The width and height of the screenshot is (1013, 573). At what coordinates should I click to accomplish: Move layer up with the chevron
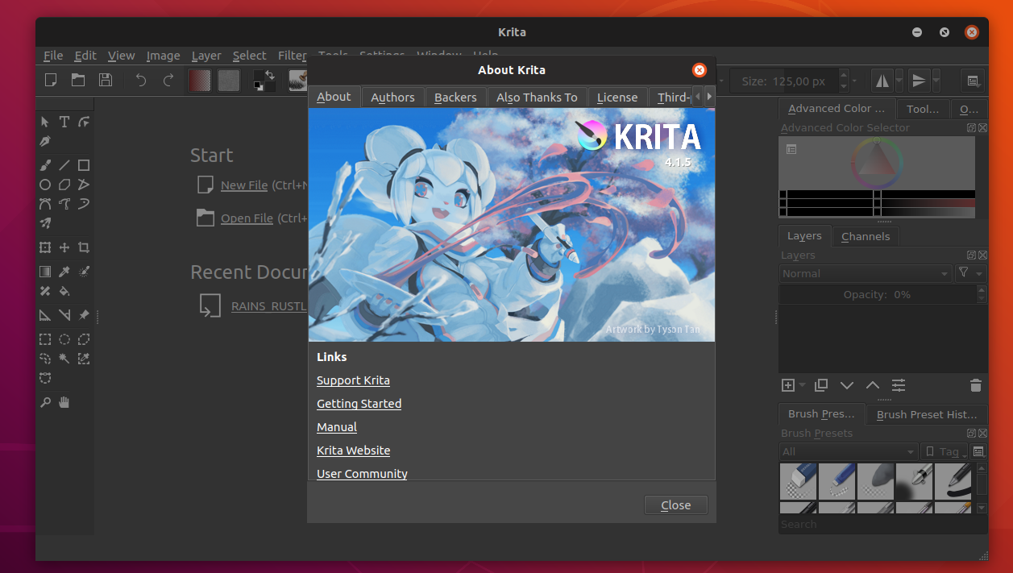point(873,385)
